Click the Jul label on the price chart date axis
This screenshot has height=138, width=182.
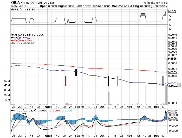[x=20, y=107]
